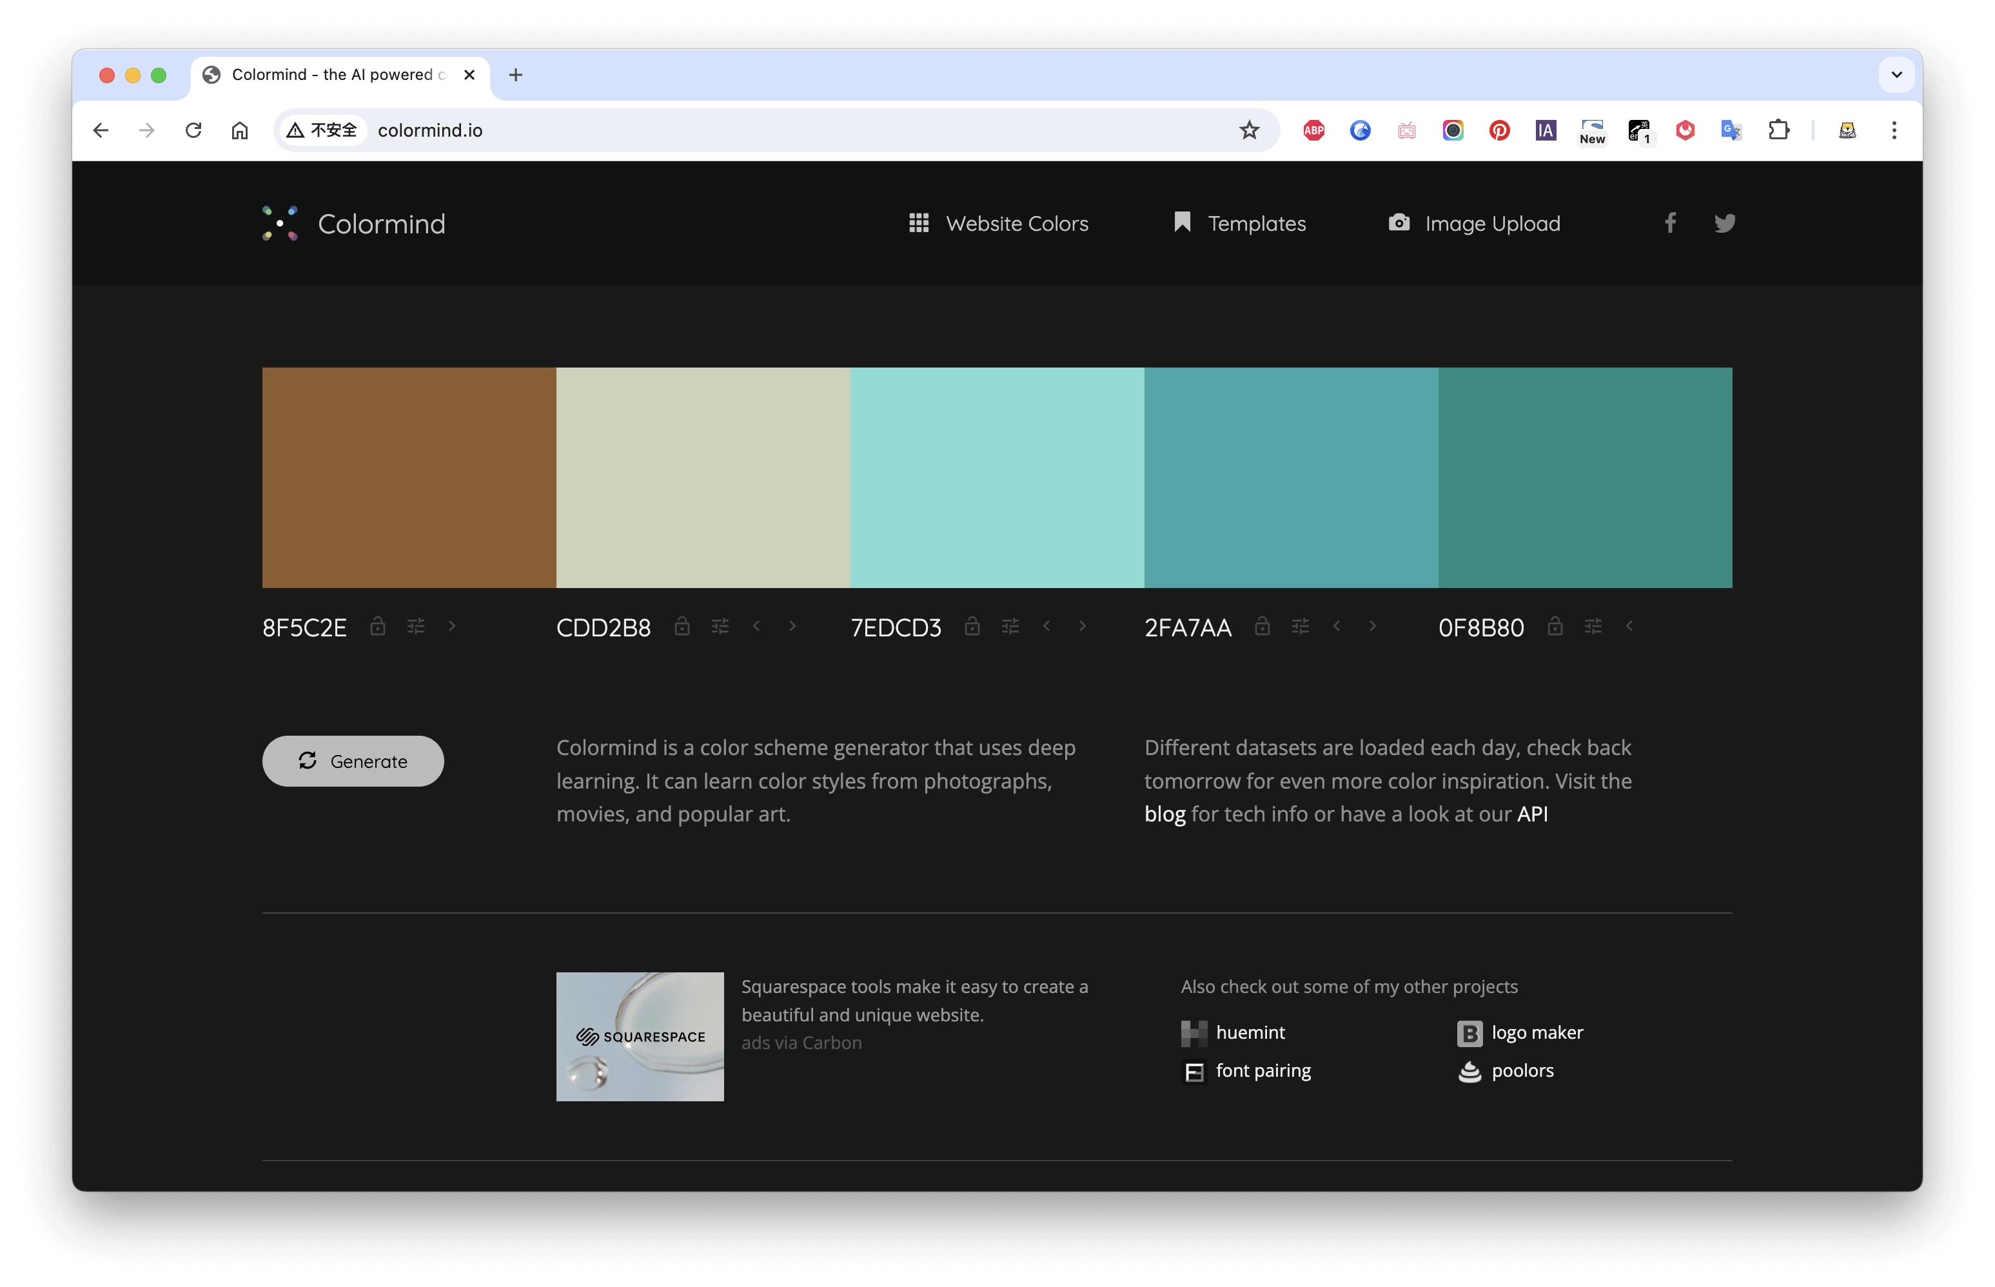The height and width of the screenshot is (1287, 1995).
Task: Open the huemint project link
Action: coord(1233,1033)
